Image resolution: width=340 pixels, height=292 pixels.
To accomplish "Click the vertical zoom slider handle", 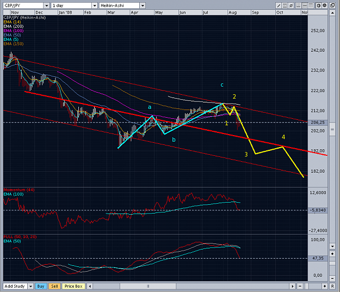I will (x=332, y=263).
